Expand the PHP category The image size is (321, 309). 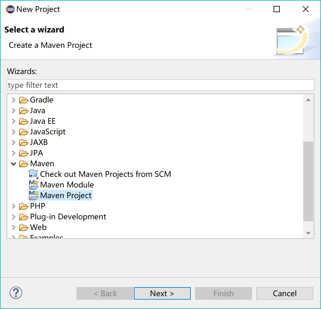pos(13,206)
